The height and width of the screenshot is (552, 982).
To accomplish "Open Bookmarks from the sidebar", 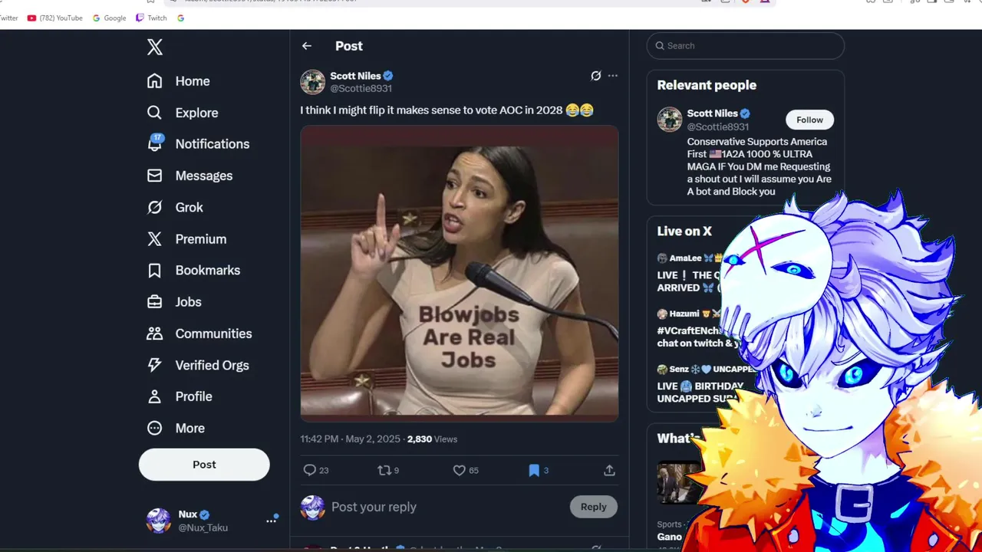I will pos(193,271).
